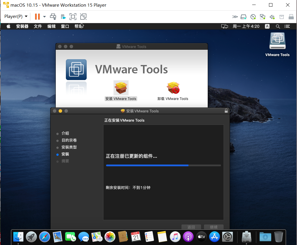Select 安装 step in installer sidebar
Screen dimensions: 297x245
point(65,154)
